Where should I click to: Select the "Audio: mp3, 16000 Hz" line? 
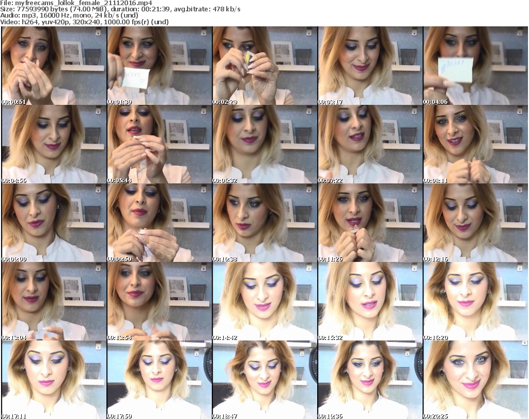69,15
